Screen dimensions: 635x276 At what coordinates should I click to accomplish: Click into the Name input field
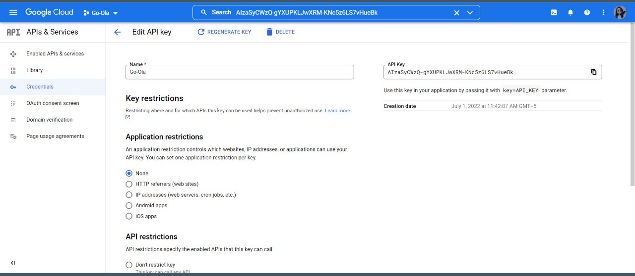[x=240, y=72]
